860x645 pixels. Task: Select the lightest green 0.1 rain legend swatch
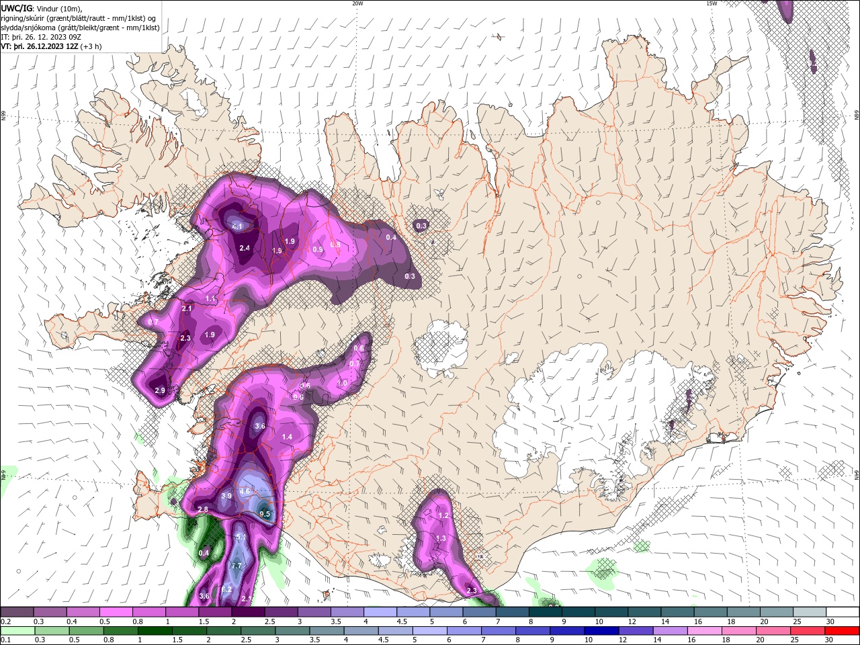coord(17,631)
